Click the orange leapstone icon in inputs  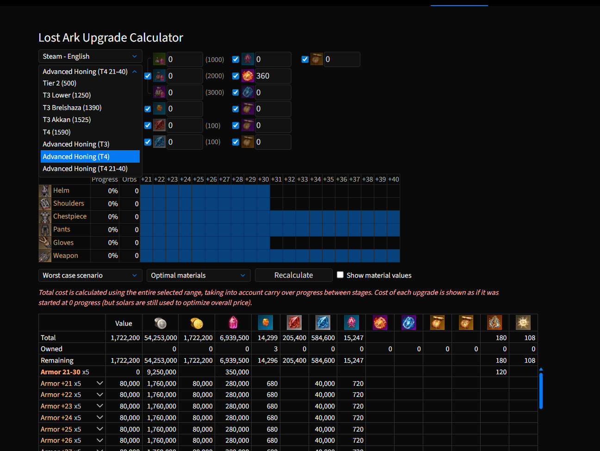(x=159, y=109)
